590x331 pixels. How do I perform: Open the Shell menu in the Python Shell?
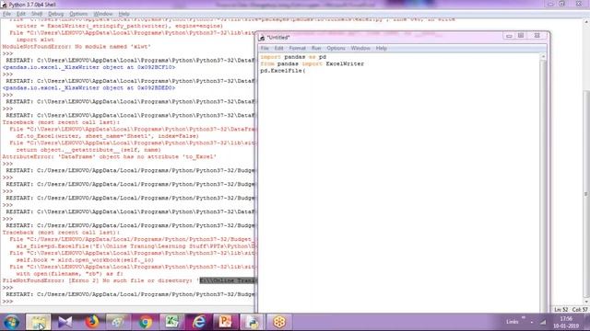(x=37, y=14)
